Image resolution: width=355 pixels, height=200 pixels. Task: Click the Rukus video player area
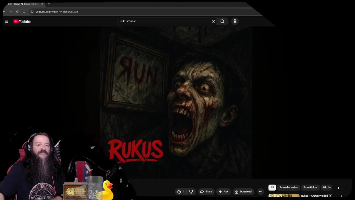176,103
